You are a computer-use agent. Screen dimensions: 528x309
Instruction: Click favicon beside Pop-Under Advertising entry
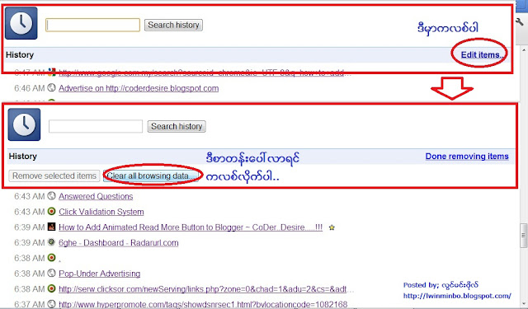coord(51,273)
